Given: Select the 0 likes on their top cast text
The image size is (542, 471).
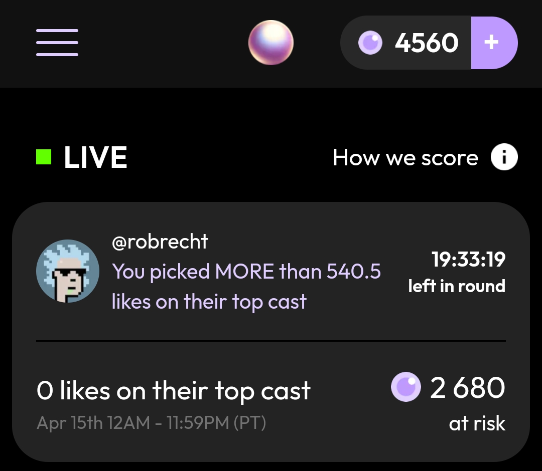Looking at the screenshot, I should 174,391.
